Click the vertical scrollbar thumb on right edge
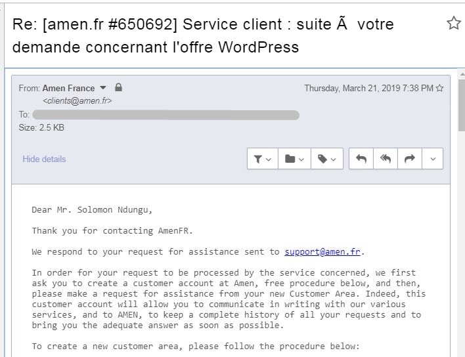465x357 pixels. click(x=462, y=105)
